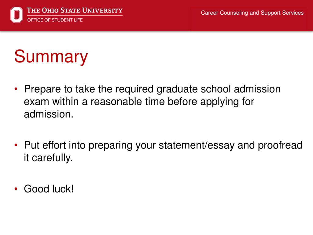This screenshot has height=235, width=313.
Task: Click The Ohio State University wordmark
Action: click(75, 10)
